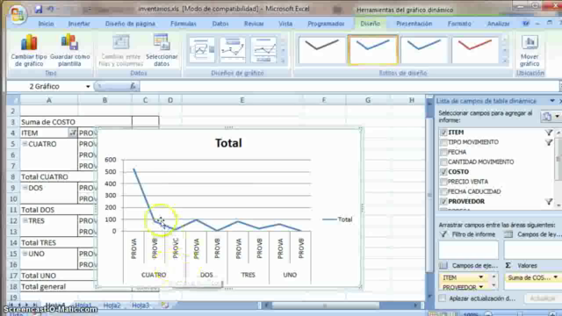Open the Programador ribbon tab
Screen dimensions: 562x316
point(326,24)
